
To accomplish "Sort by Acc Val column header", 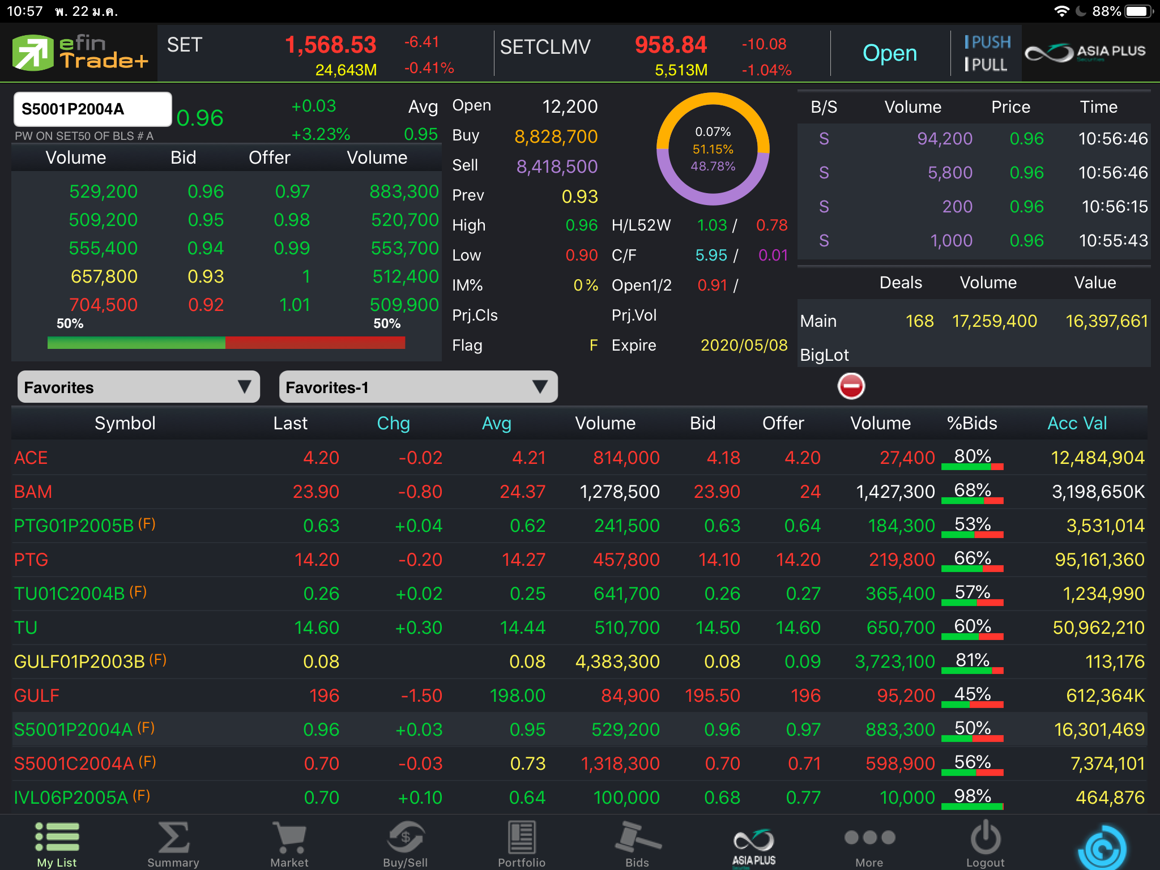I will pyautogui.click(x=1077, y=423).
